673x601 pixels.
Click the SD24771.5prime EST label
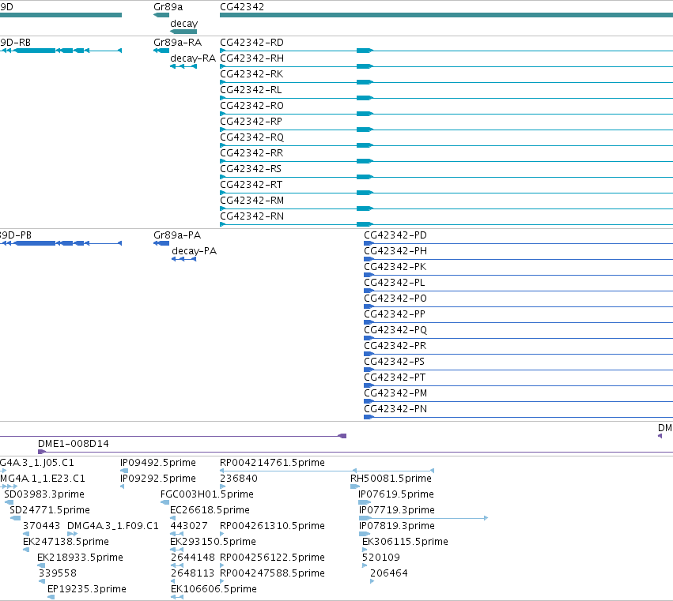50,510
